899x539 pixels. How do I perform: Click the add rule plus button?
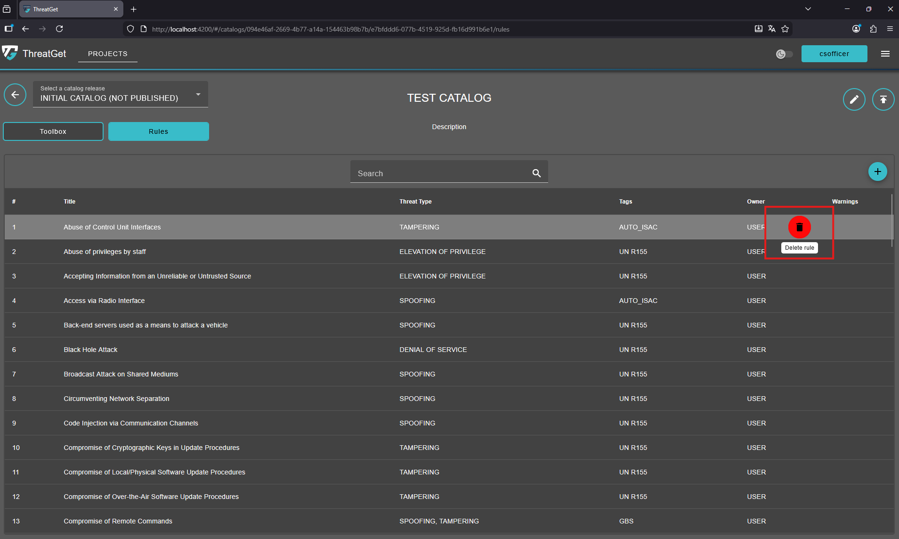[x=877, y=171]
